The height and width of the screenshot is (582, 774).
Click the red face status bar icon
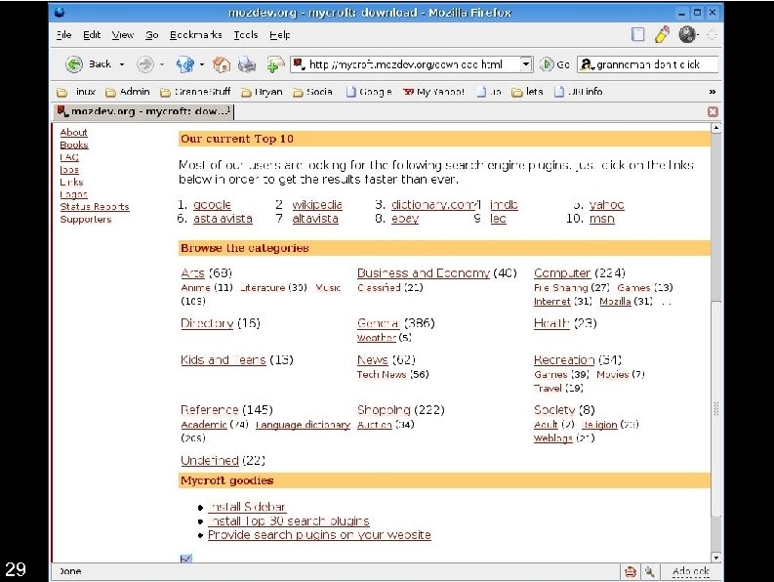[x=630, y=571]
